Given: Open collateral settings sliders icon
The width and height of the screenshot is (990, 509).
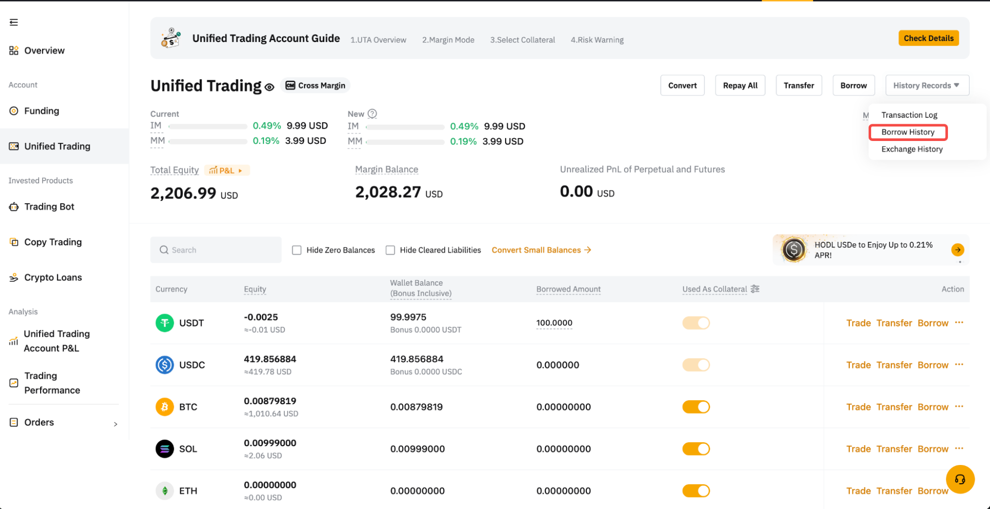Looking at the screenshot, I should [x=755, y=289].
